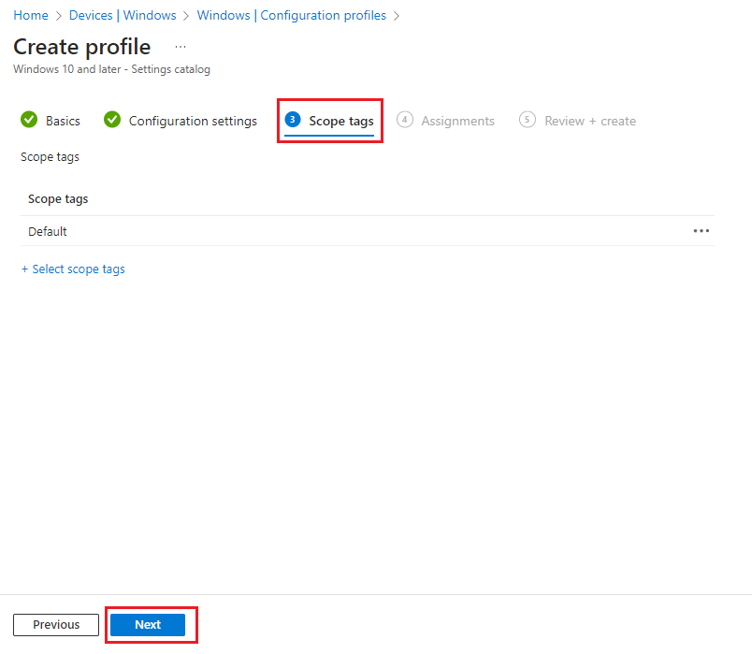Click the step 3 circle for Scope tags
Viewport: 752px width, 654px height.
(x=293, y=120)
